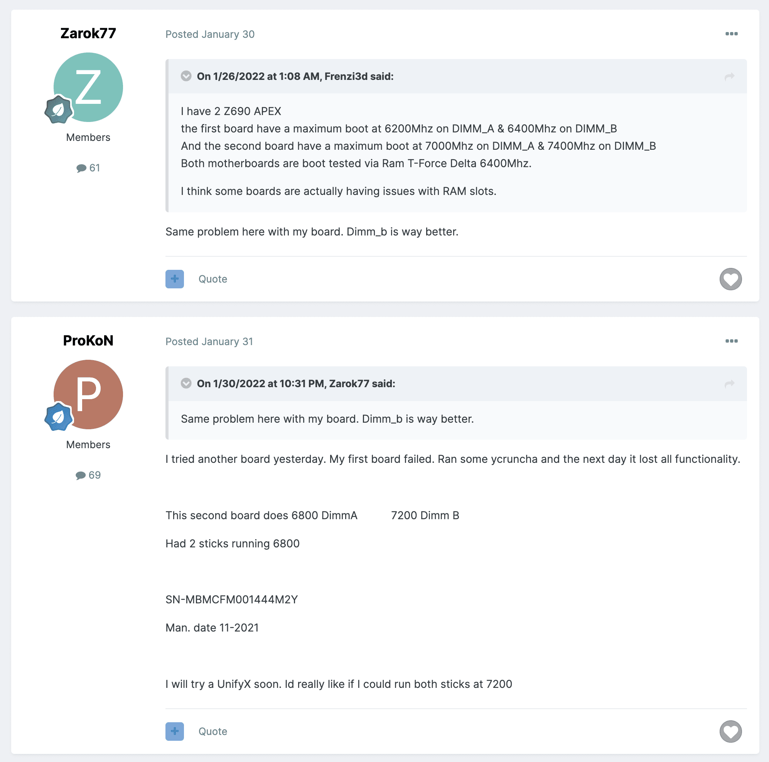This screenshot has width=769, height=762.
Task: Toggle multiquote plus on ProKoN's post
Action: (x=175, y=732)
